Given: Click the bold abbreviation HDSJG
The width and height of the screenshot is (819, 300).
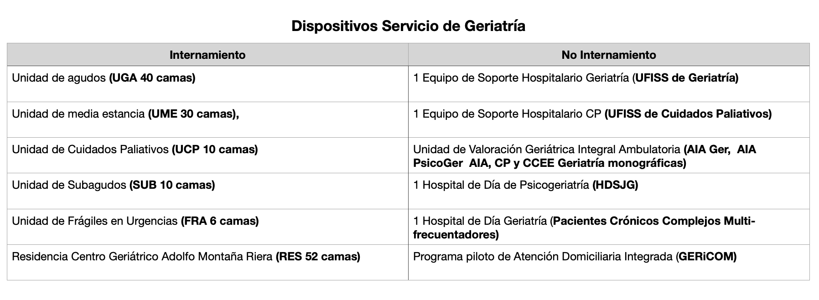Looking at the screenshot, I should click(x=615, y=185).
